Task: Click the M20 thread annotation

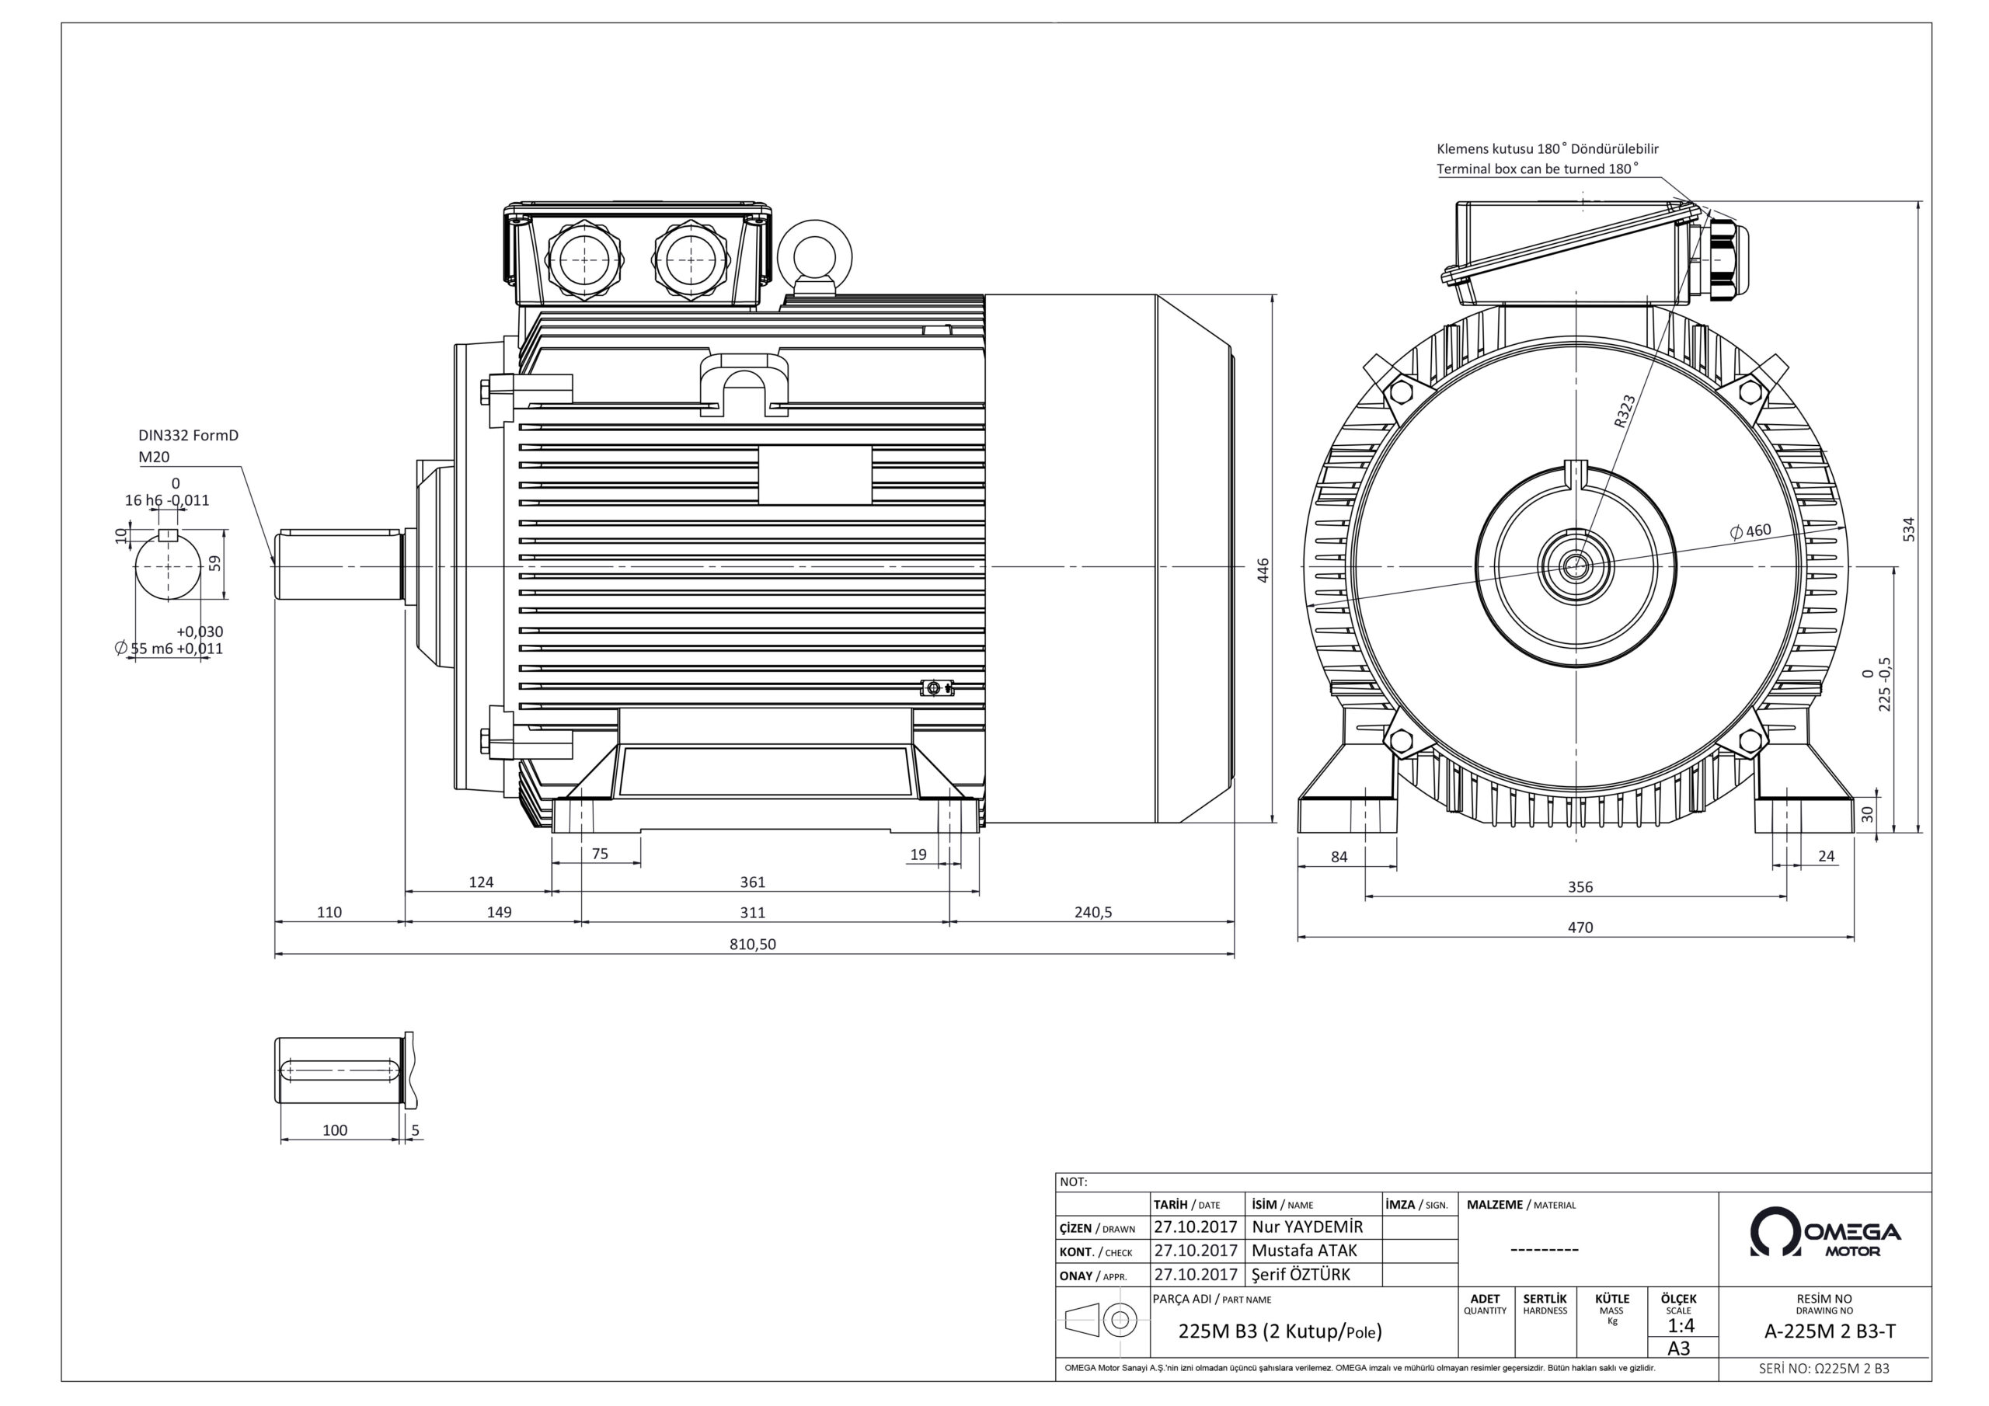Action: coord(154,457)
